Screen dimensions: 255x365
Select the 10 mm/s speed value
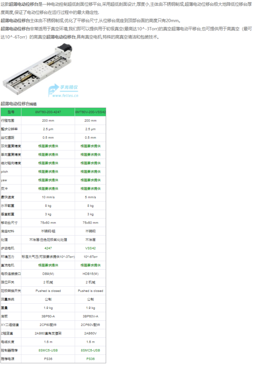point(48,197)
